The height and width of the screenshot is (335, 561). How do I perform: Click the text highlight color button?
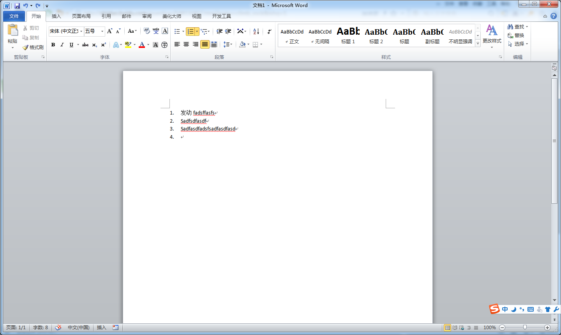coord(128,45)
